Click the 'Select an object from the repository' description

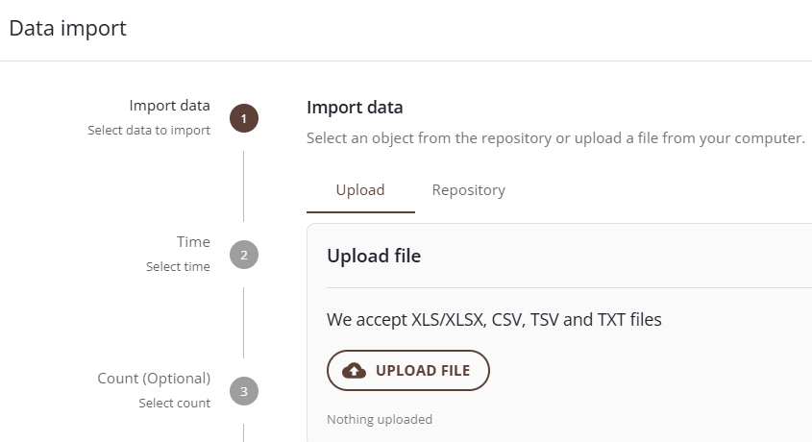[554, 138]
